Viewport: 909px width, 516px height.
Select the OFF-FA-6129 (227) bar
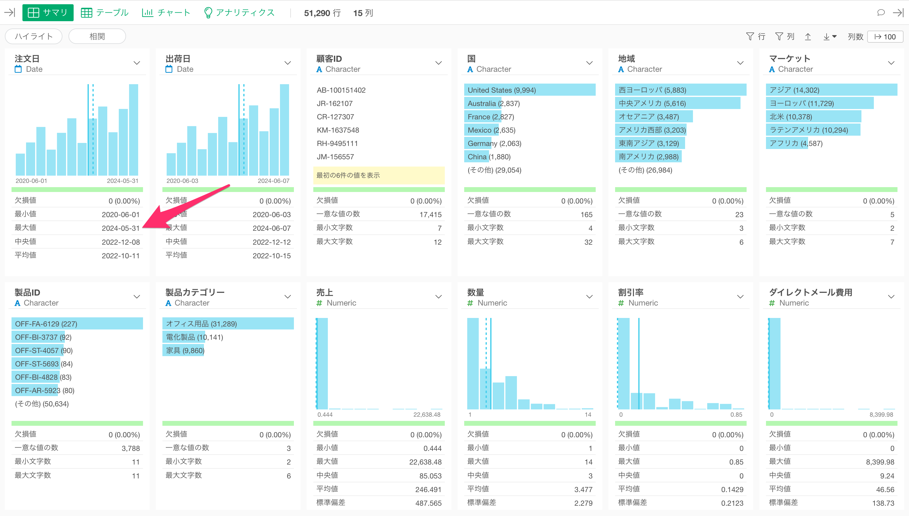point(77,324)
